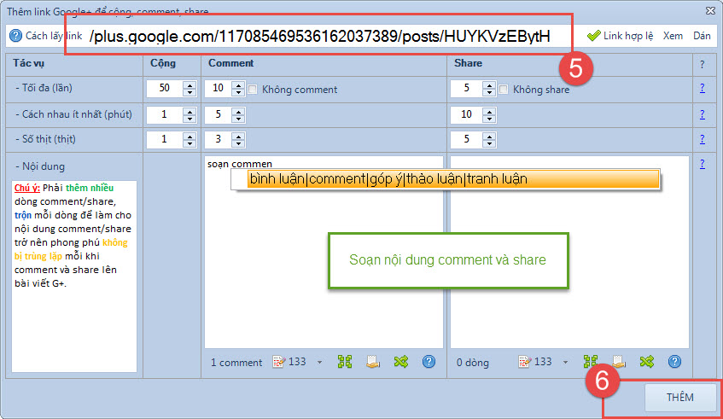
Task: Click the Cộng 'Cách nhau ít nhất' stepper arrows
Action: tap(189, 114)
